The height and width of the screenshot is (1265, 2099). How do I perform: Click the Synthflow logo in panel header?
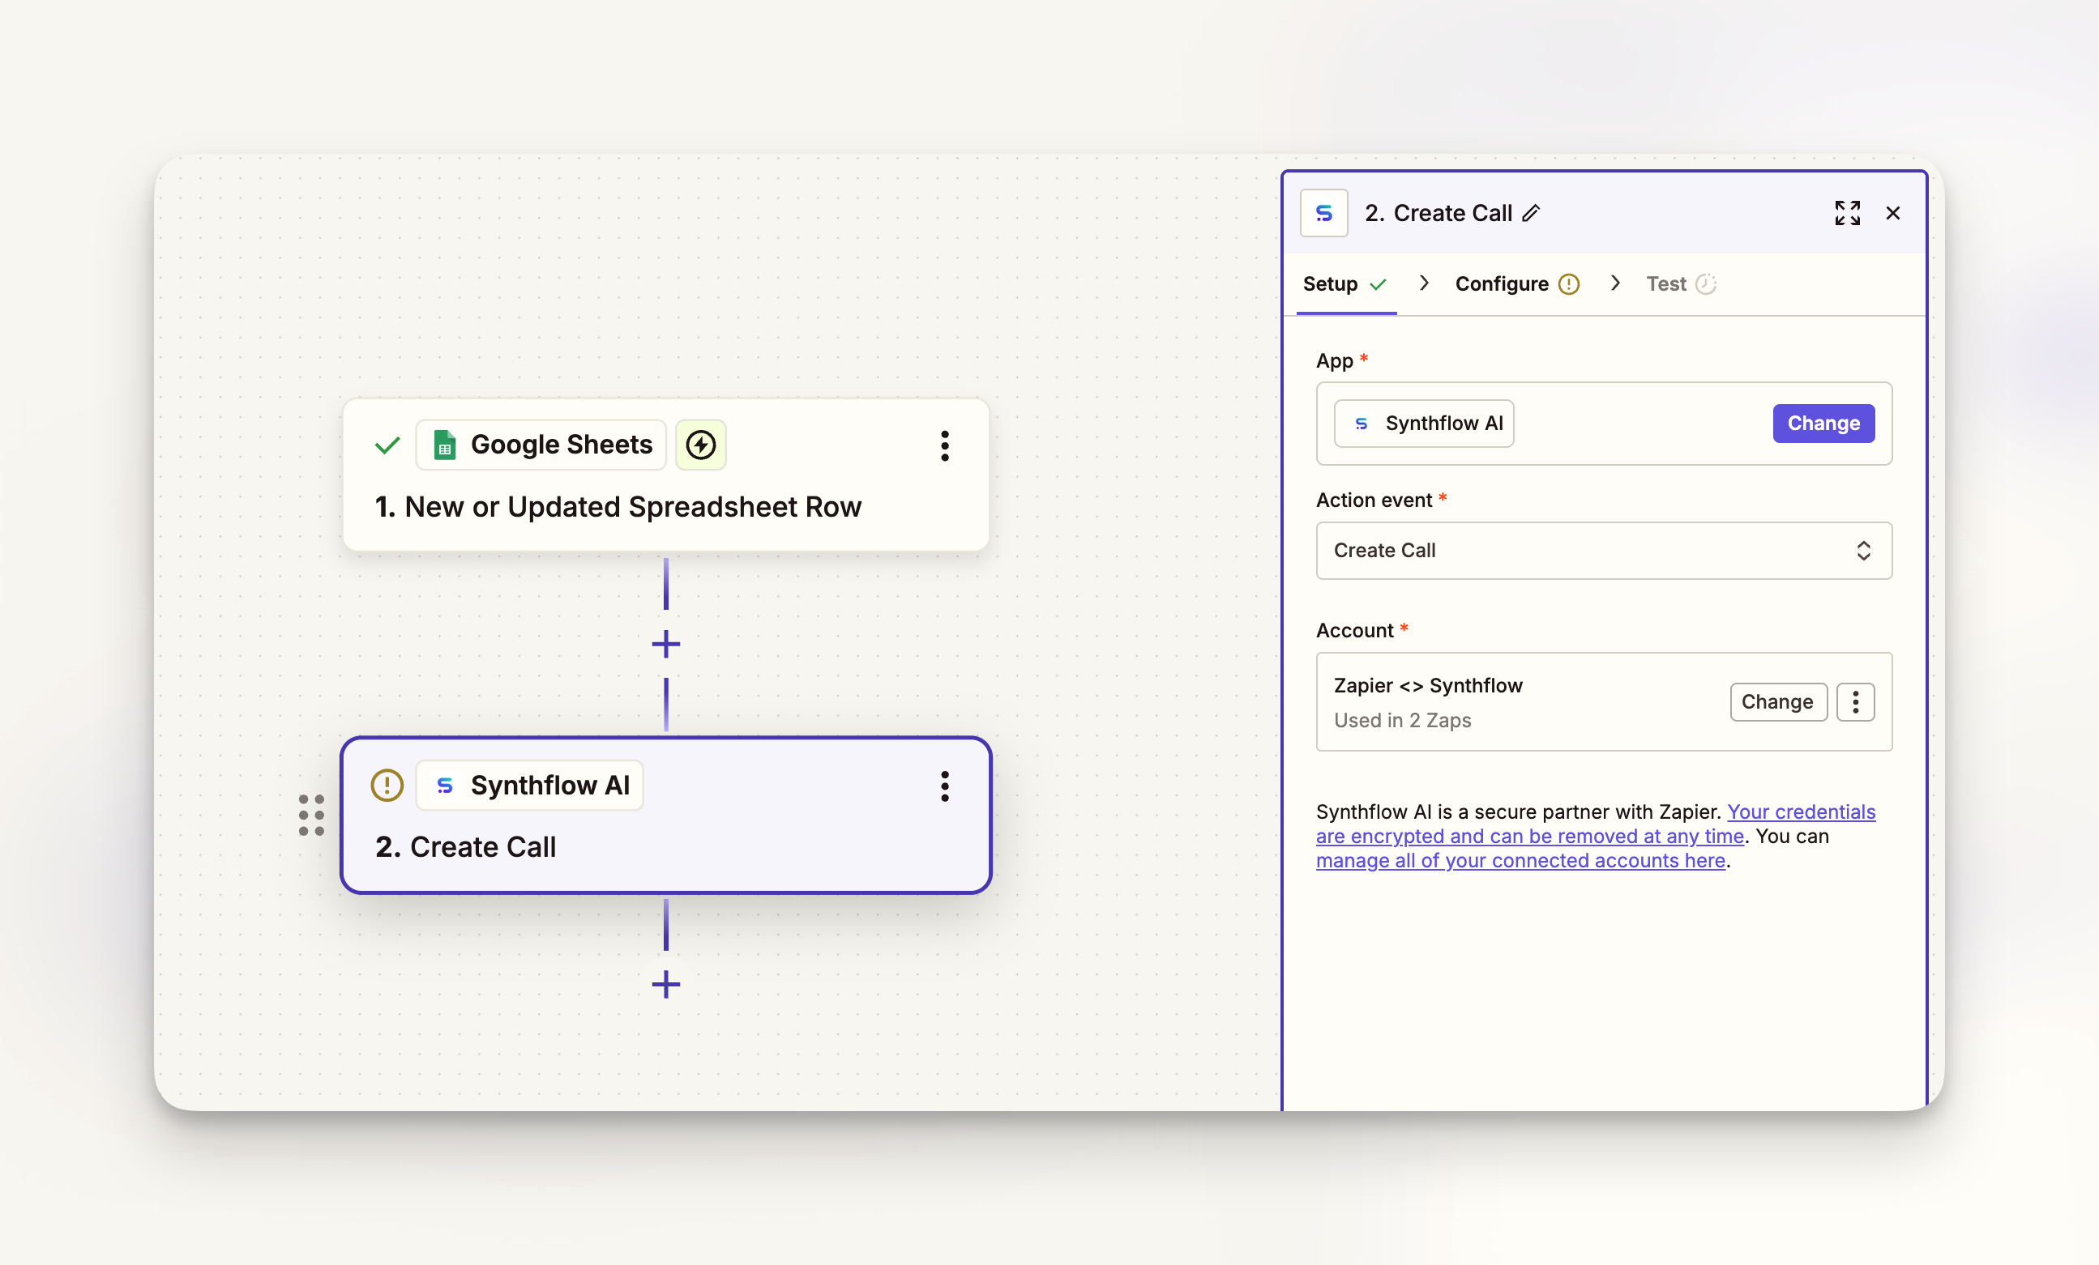(1323, 213)
